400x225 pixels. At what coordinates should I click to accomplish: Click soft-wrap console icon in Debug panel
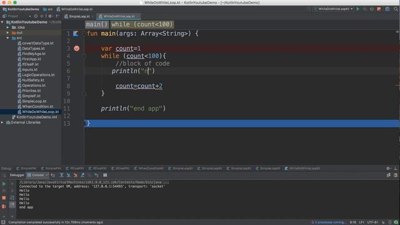(12, 197)
